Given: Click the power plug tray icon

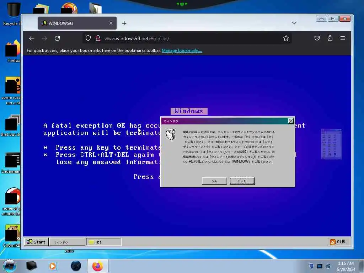Looking at the screenshot, I should 328,266.
